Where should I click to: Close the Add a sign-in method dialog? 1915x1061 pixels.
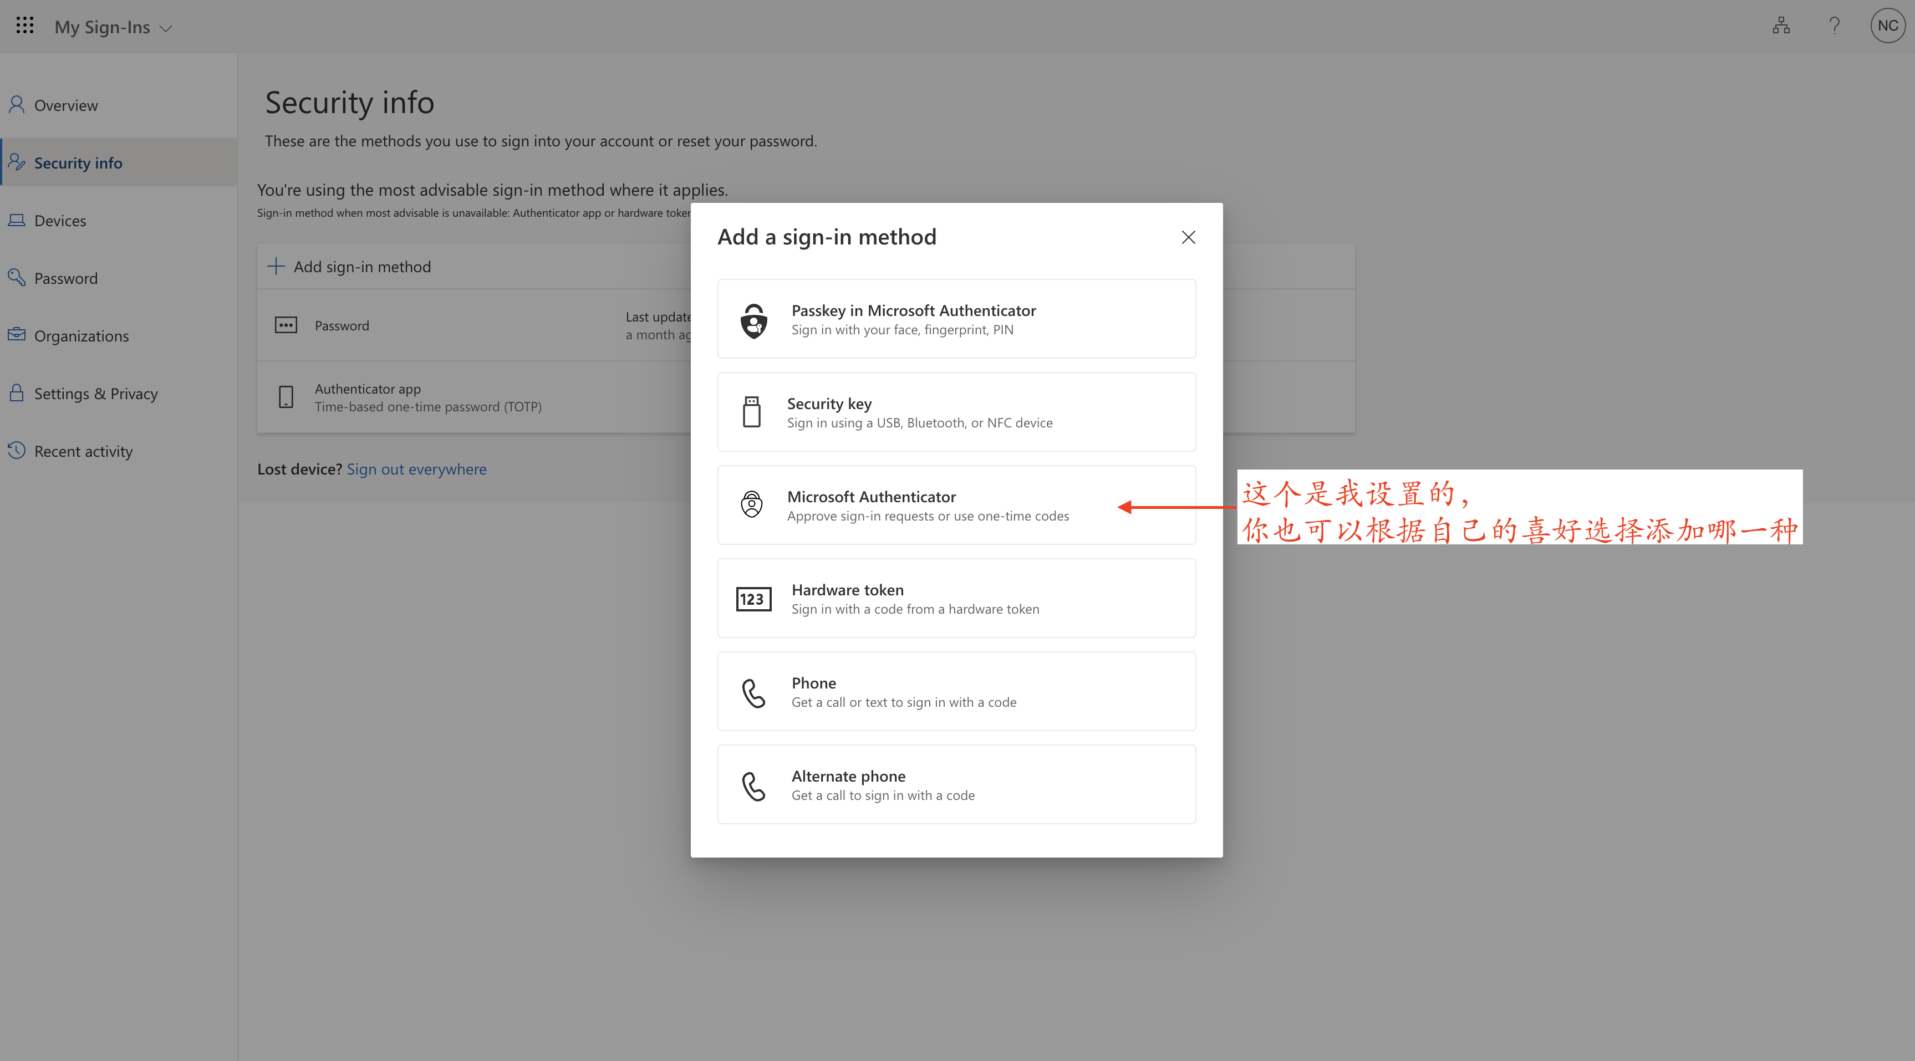1188,237
